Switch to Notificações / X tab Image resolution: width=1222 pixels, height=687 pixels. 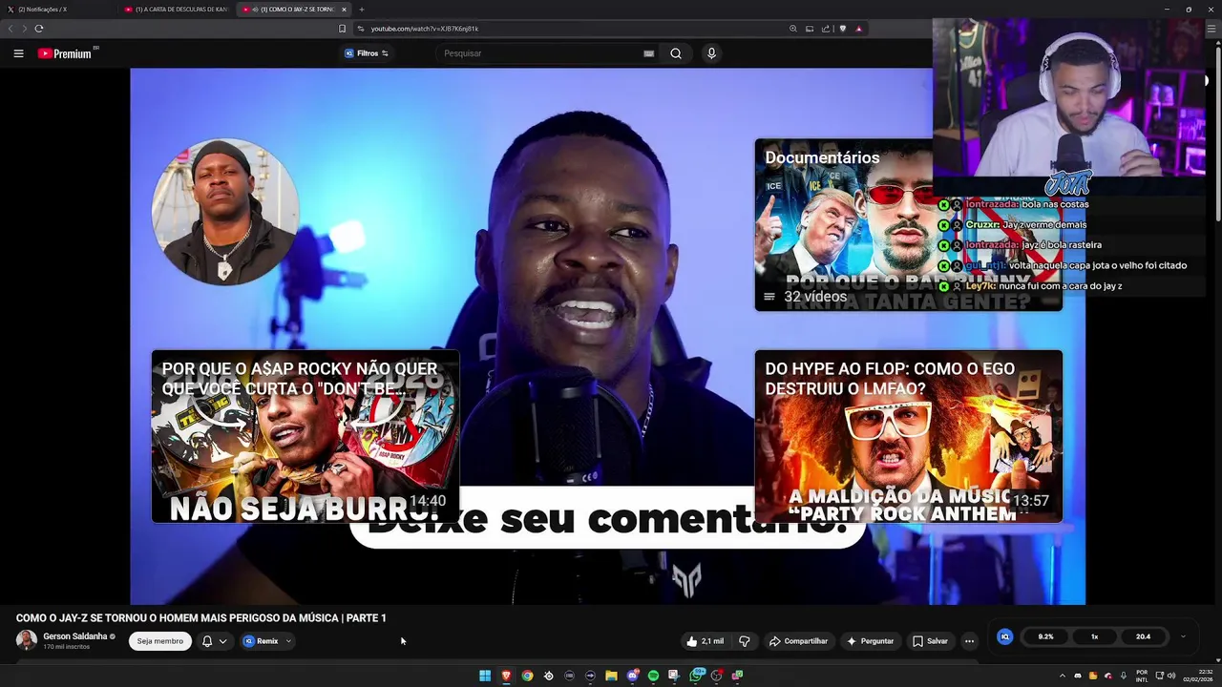[57, 10]
